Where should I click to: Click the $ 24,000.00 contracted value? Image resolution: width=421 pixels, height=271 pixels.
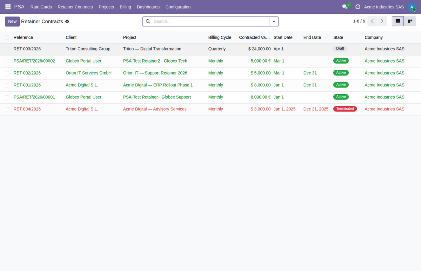pyautogui.click(x=259, y=49)
